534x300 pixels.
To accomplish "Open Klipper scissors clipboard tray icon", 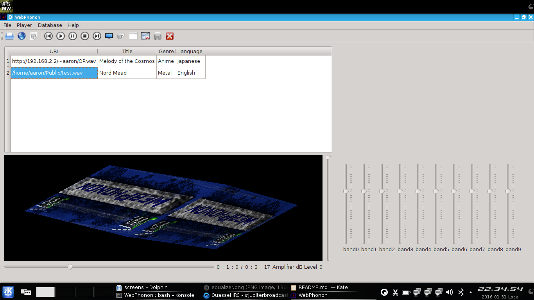I will (x=395, y=292).
